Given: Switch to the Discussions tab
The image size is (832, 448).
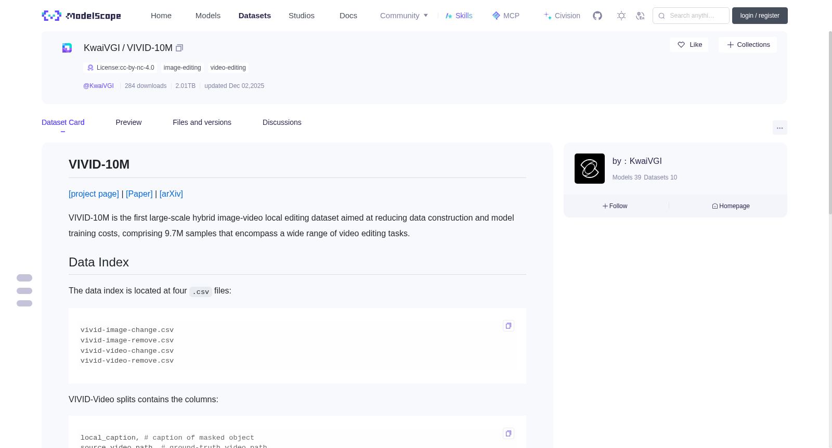Looking at the screenshot, I should (x=282, y=122).
